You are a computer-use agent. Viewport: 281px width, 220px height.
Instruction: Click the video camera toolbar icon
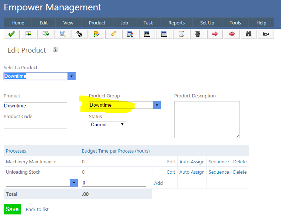(x=265, y=34)
